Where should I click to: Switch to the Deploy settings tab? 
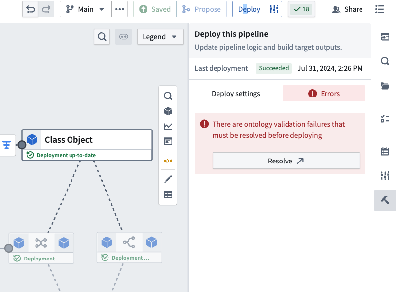[x=236, y=94]
